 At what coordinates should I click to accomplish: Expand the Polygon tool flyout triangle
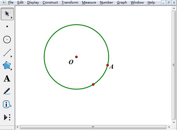[x=11, y=69]
